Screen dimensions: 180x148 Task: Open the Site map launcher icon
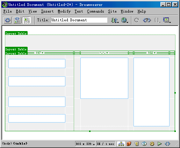pyautogui.click(x=121, y=144)
